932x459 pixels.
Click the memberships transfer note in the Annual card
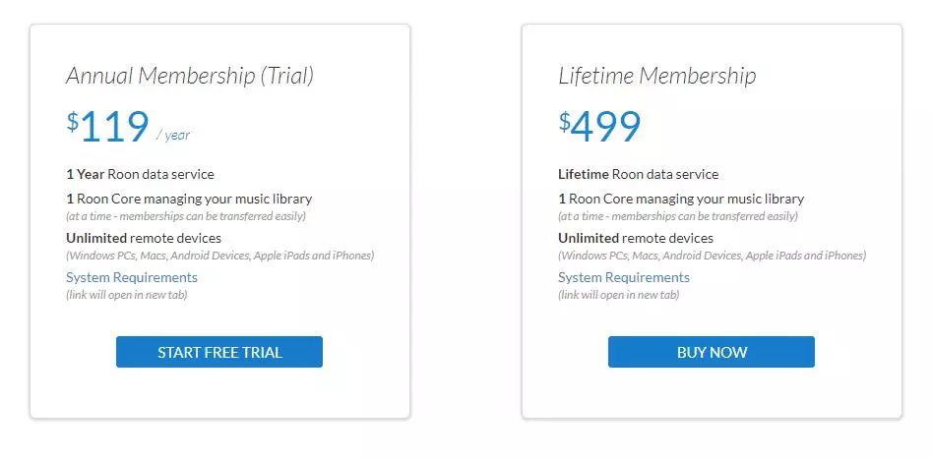(186, 216)
